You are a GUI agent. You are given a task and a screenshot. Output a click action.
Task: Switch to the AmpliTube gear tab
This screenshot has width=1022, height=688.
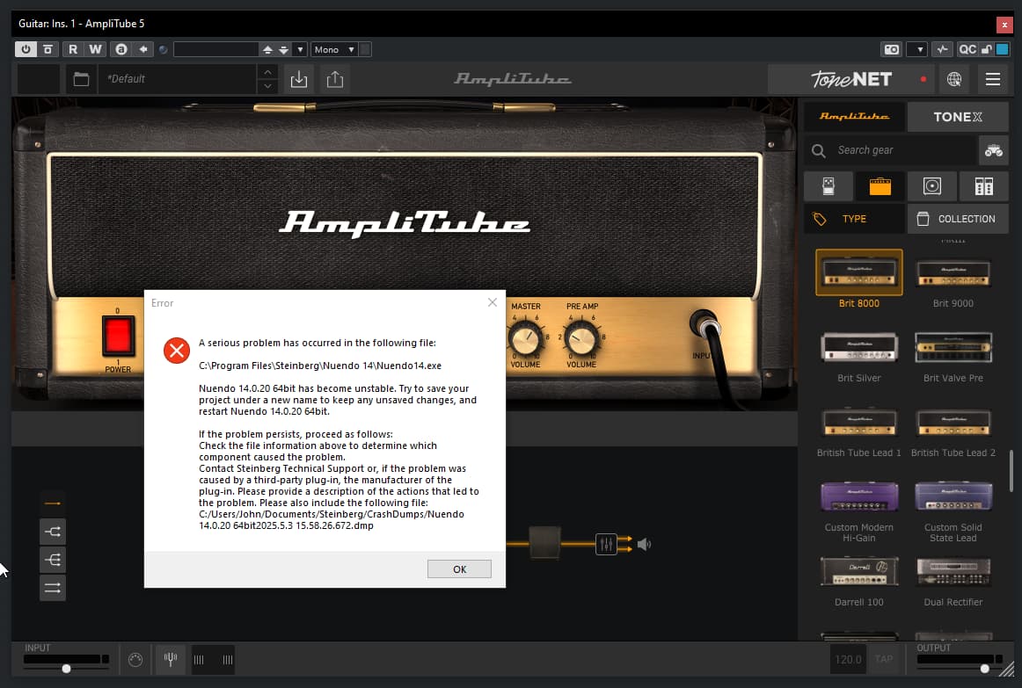point(854,117)
